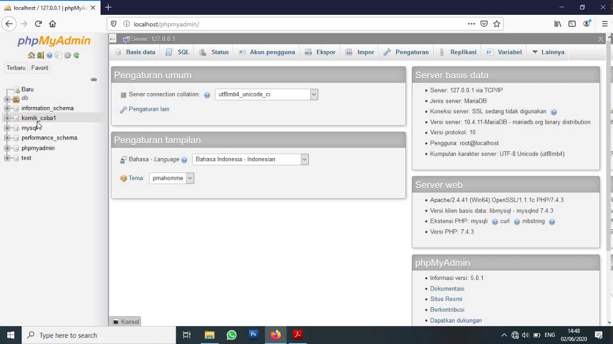Viewport: 613px width, 344px height.
Task: Open Bahasa Indonesia language dropdown
Action: click(250, 160)
